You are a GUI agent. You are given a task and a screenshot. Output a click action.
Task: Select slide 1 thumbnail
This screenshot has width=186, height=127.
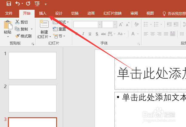tap(32, 66)
